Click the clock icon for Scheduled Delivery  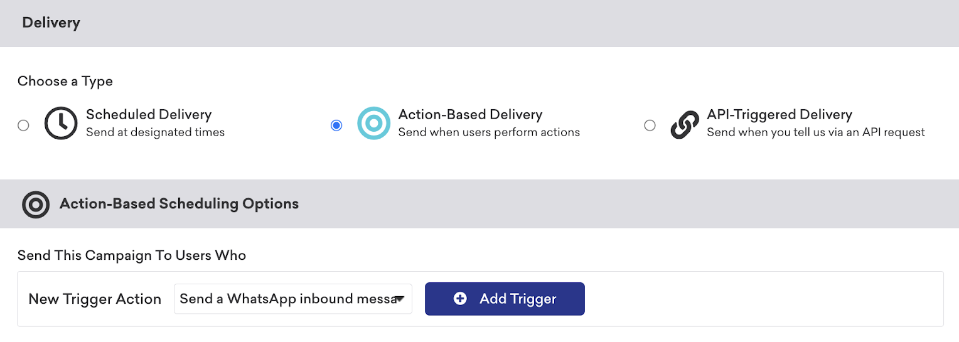pyautogui.click(x=61, y=124)
